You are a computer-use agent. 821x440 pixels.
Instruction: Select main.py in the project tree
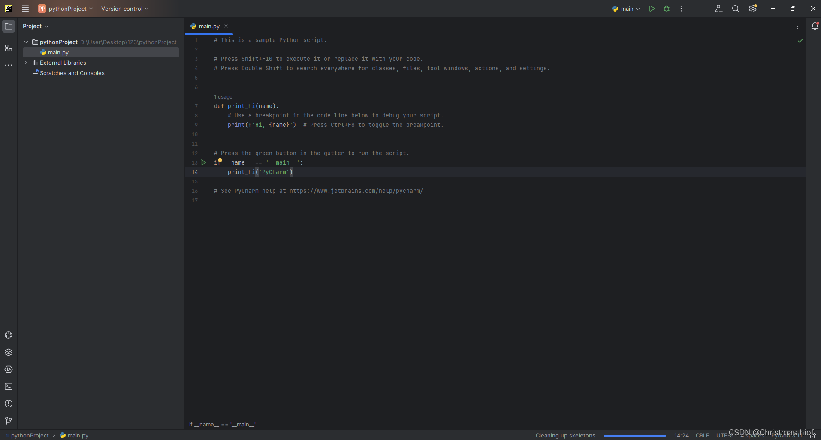(x=101, y=52)
